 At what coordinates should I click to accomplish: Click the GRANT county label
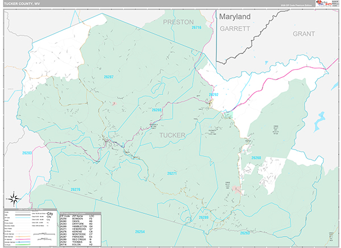pyautogui.click(x=303, y=34)
